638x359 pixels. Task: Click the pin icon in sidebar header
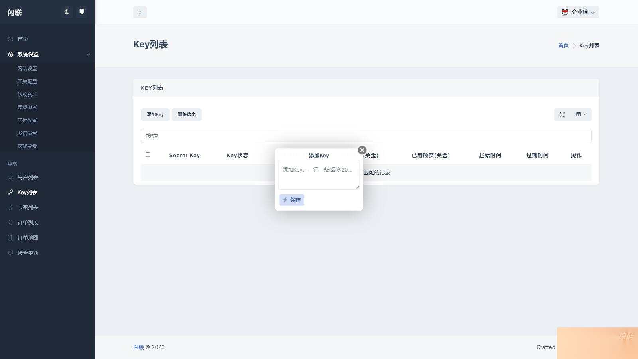[x=81, y=12]
